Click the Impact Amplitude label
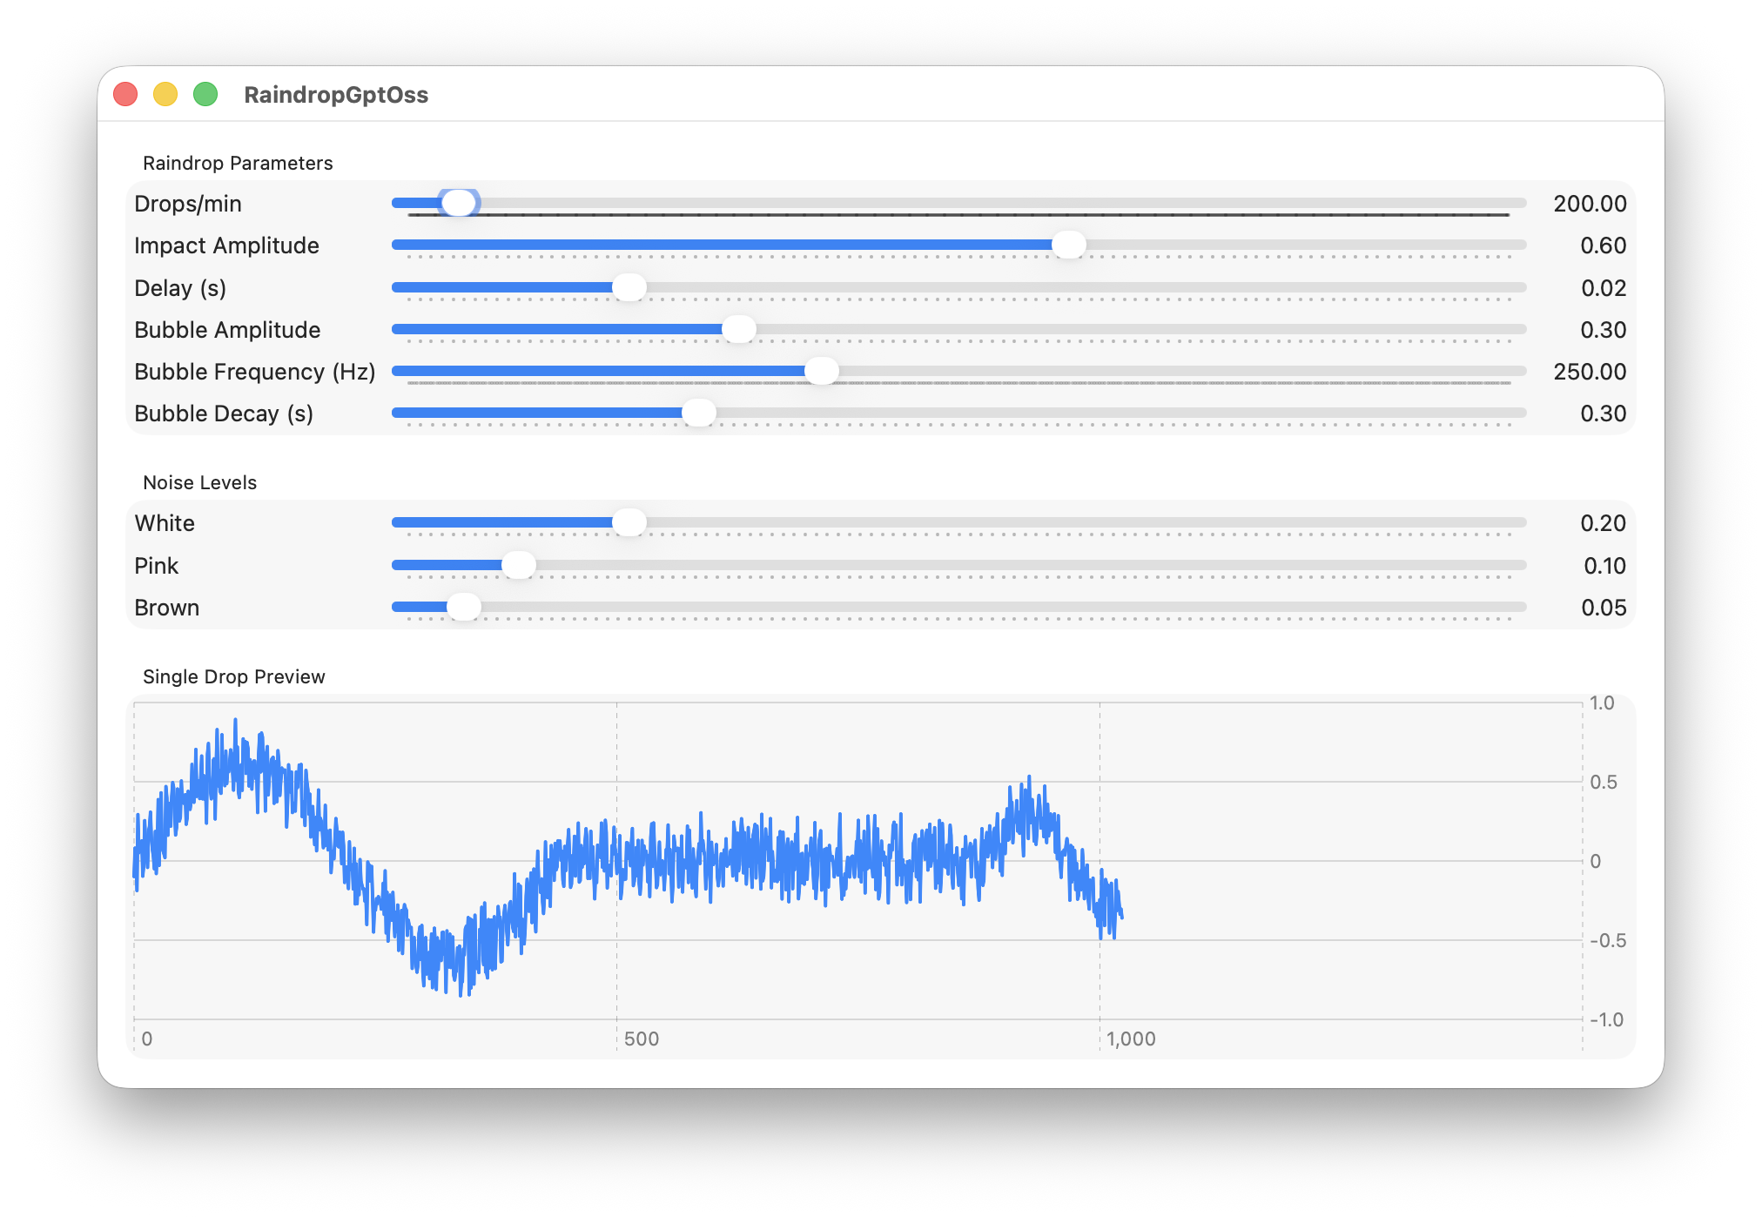 [226, 245]
